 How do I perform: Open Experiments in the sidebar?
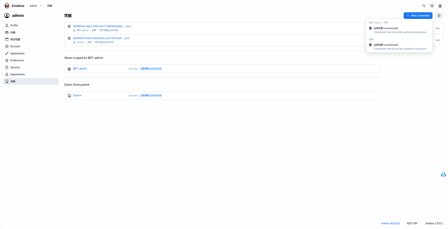pos(31,74)
